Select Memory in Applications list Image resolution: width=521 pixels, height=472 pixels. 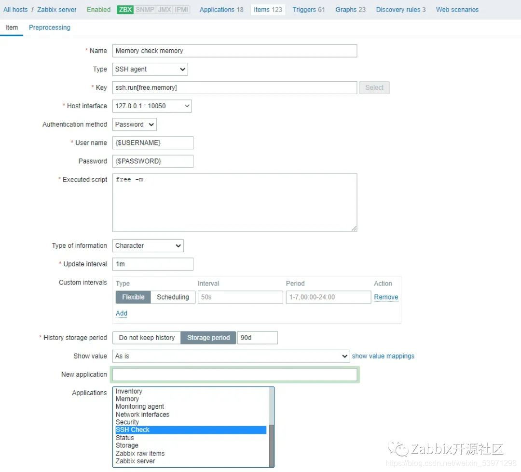191,399
